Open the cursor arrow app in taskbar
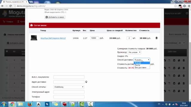Screen dimensions: 191x107 pos(47,104)
